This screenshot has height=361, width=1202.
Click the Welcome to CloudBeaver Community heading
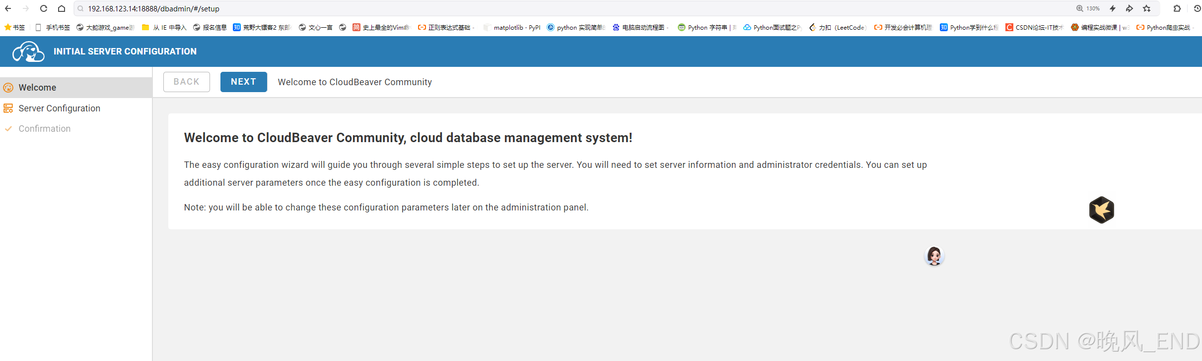tap(408, 138)
